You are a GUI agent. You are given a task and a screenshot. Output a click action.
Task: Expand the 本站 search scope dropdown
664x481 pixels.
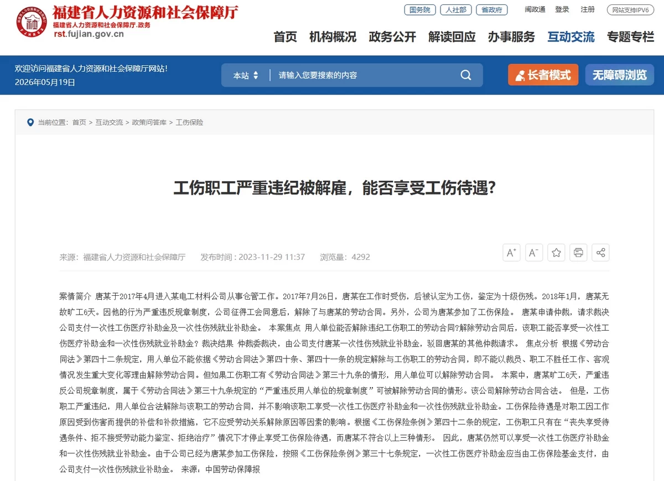pyautogui.click(x=246, y=75)
